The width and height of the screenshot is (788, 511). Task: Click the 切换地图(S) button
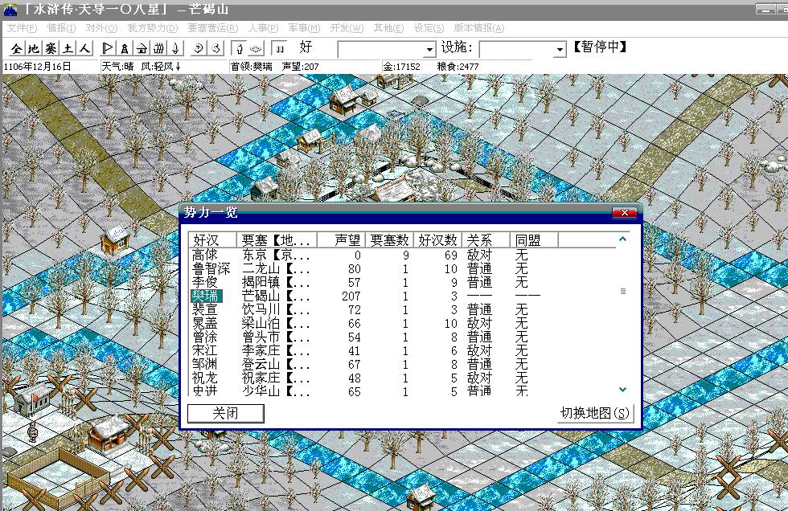[594, 413]
